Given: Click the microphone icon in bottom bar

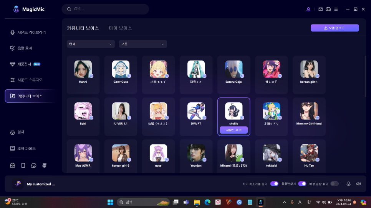Looking at the screenshot, I should pos(348,184).
